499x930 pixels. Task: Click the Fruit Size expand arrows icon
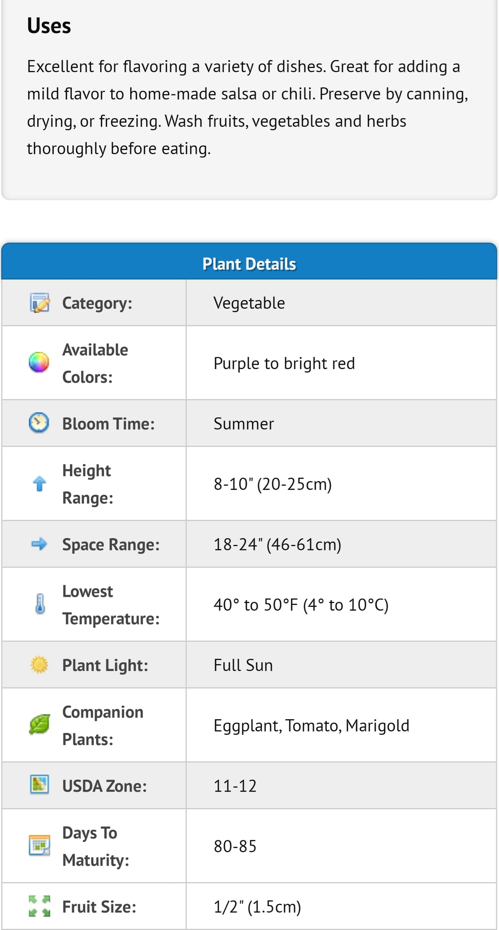pyautogui.click(x=39, y=906)
